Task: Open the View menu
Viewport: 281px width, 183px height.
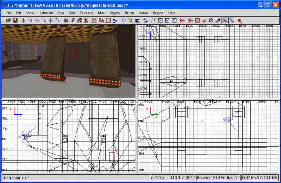Action: [30, 13]
